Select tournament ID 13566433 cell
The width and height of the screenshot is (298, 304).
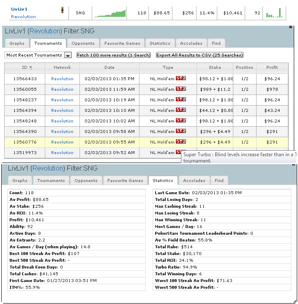(25, 79)
